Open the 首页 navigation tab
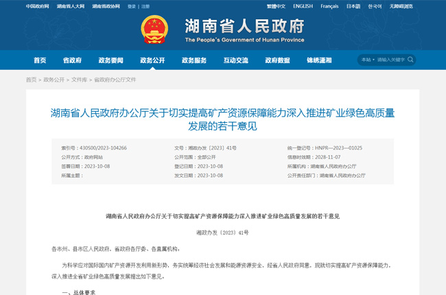The image size is (446, 295). coord(40,60)
